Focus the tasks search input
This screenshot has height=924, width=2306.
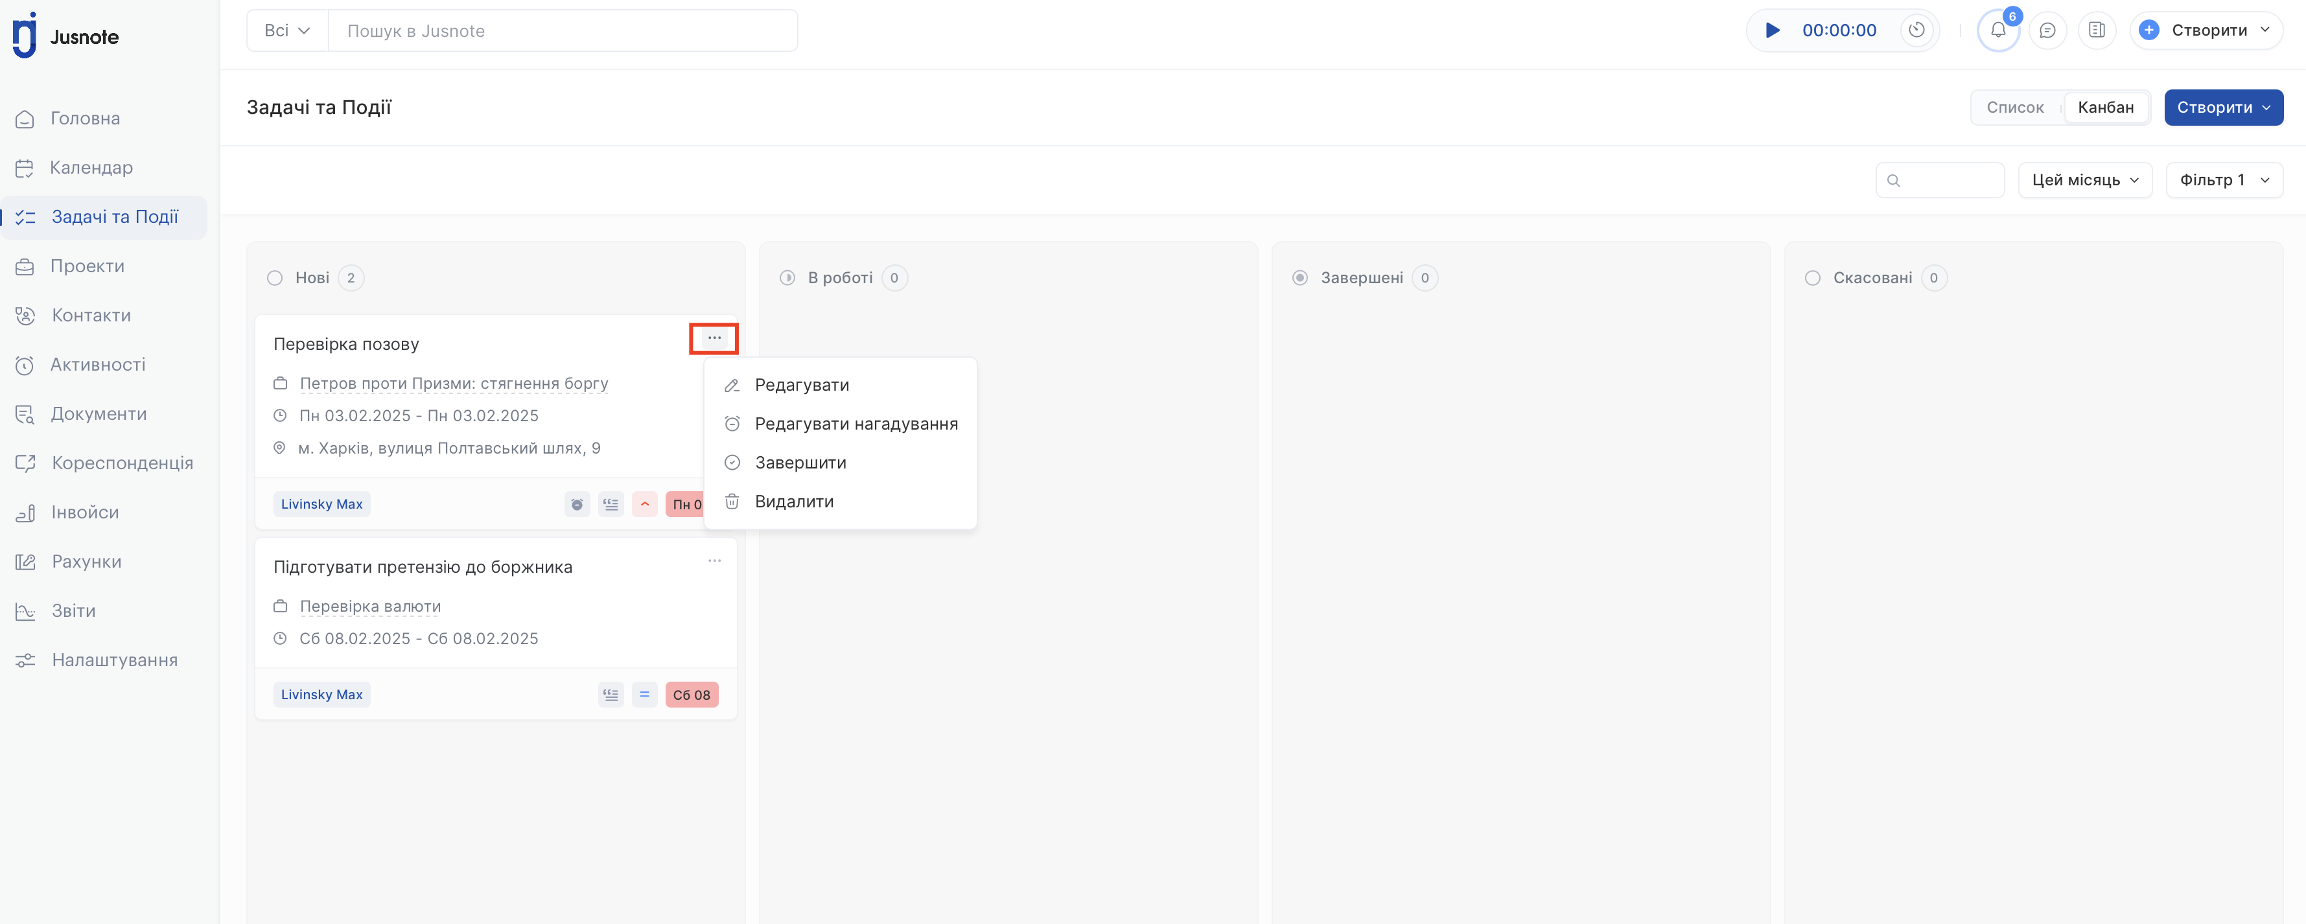[x=1940, y=180]
